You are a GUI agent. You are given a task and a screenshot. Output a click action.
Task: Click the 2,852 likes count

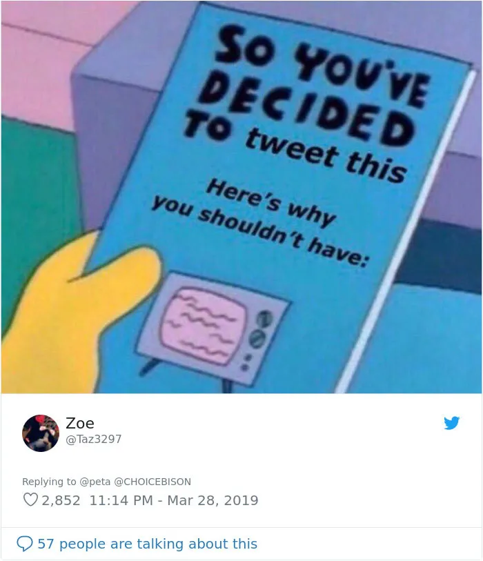tap(61, 500)
